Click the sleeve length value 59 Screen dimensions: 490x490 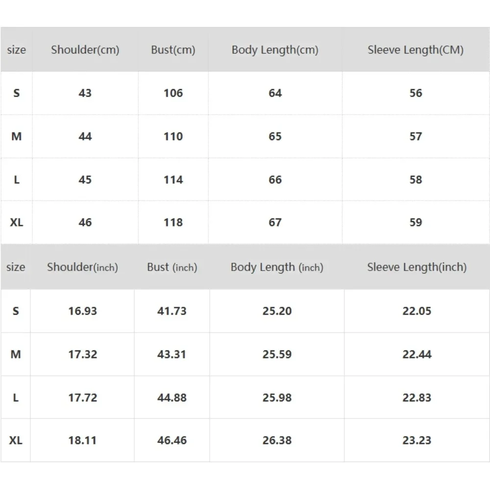[416, 222]
